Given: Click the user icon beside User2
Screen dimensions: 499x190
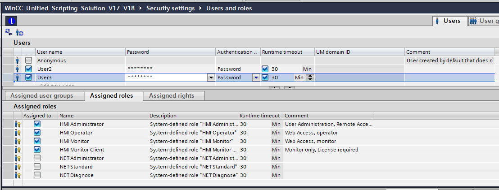Looking at the screenshot, I should 18,69.
